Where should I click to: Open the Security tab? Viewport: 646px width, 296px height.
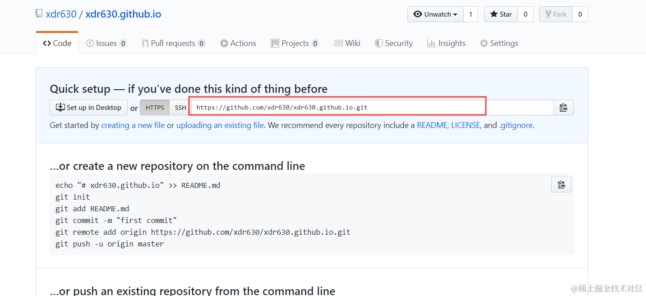[x=394, y=43]
